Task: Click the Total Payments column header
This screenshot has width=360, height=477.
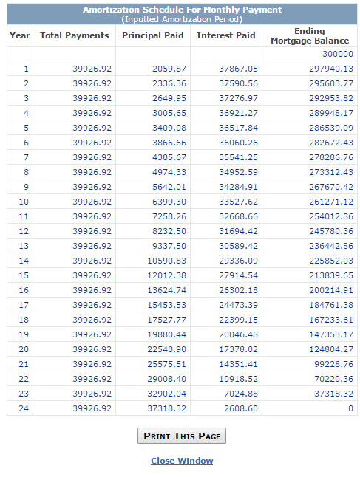Action: coord(75,35)
